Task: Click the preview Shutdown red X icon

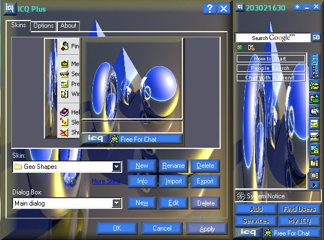Action: pyautogui.click(x=64, y=132)
